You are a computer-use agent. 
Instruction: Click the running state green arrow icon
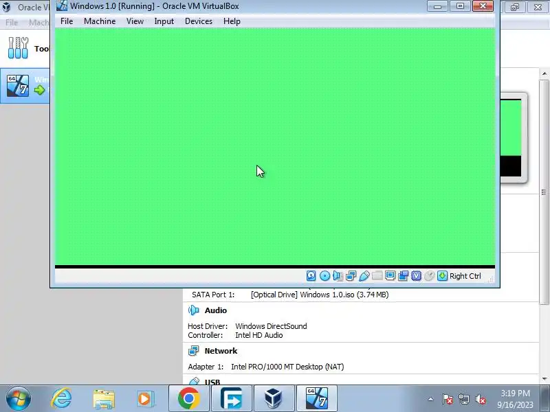pos(40,90)
